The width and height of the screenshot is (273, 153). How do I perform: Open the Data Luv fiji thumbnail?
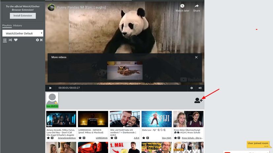(x=156, y=119)
